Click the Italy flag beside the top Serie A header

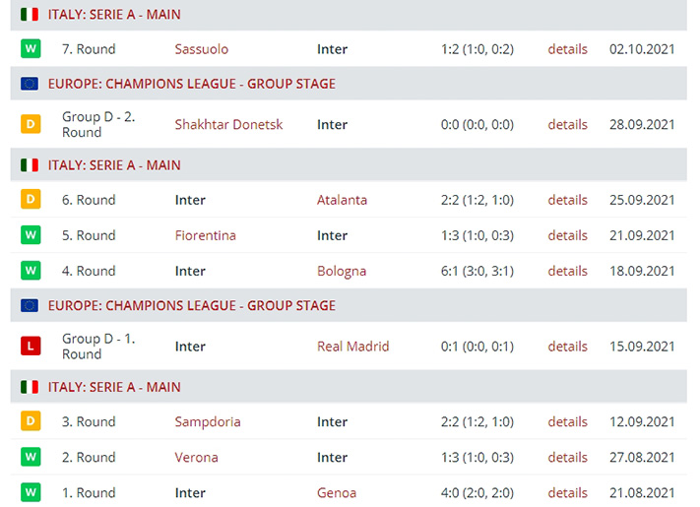point(30,15)
